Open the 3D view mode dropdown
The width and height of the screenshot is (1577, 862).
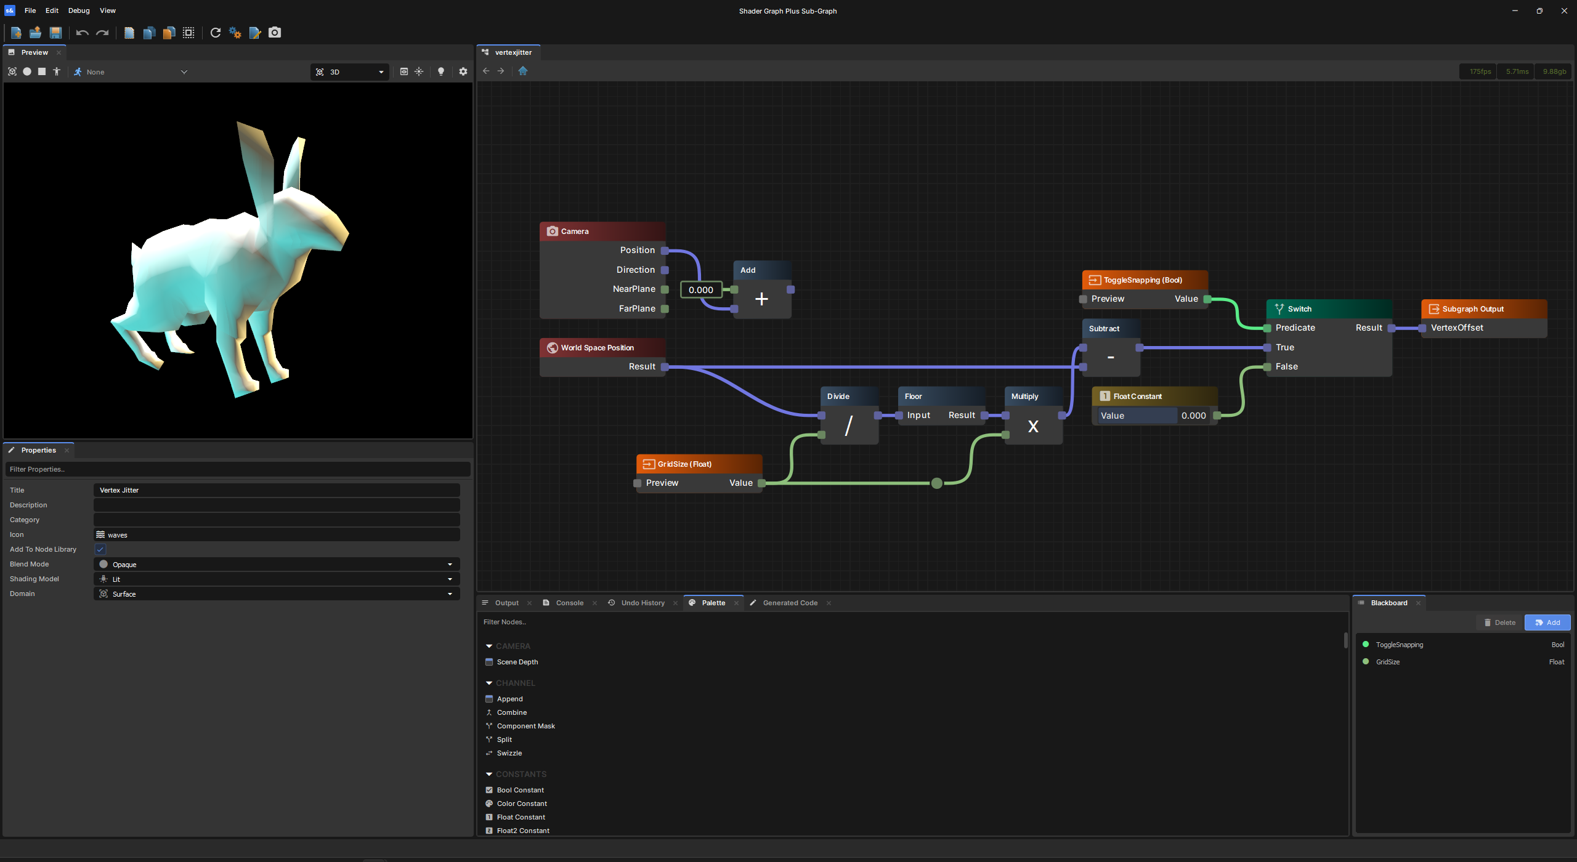point(350,72)
